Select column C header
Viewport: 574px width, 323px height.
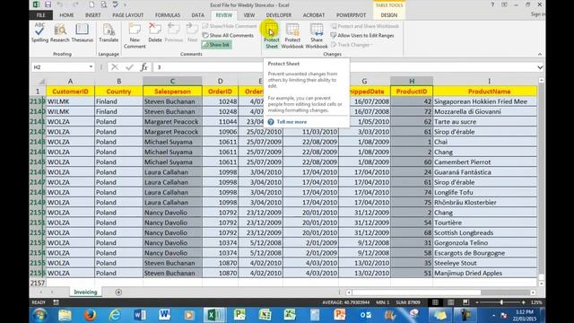[x=172, y=81]
